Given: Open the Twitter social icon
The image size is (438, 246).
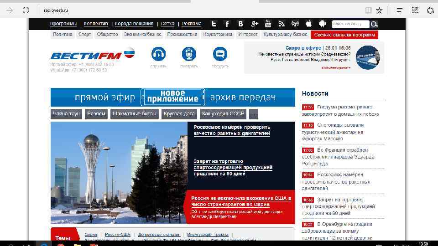Looking at the screenshot, I should coord(214,24).
